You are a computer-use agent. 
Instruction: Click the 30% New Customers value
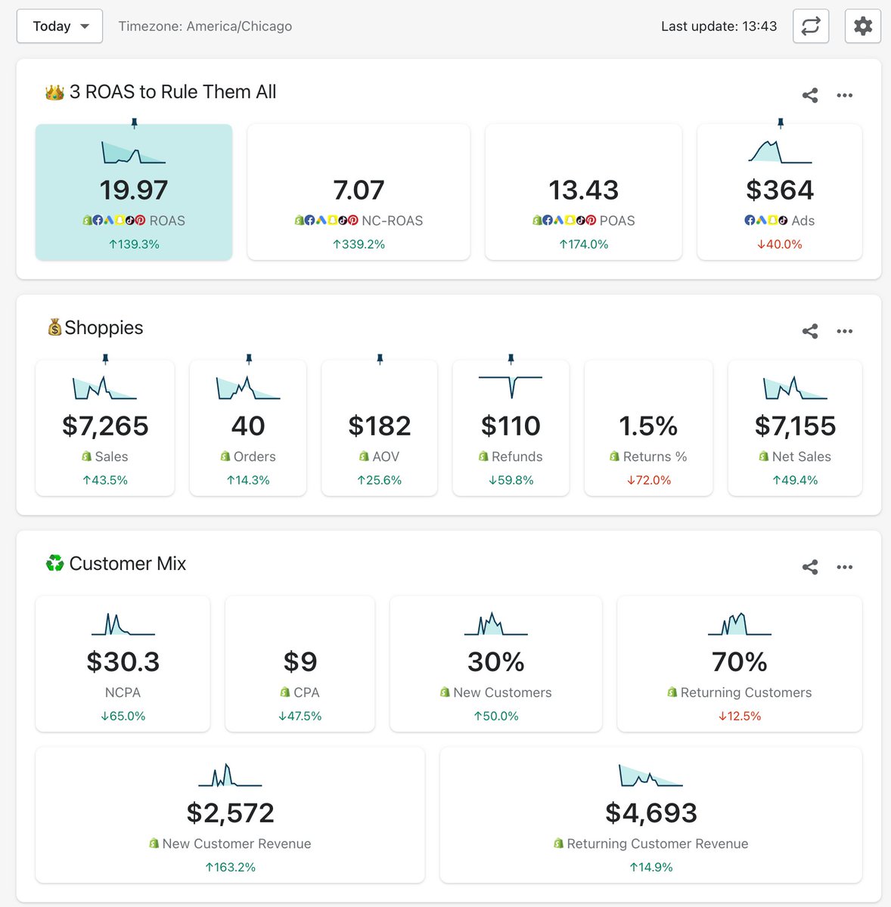coord(496,661)
